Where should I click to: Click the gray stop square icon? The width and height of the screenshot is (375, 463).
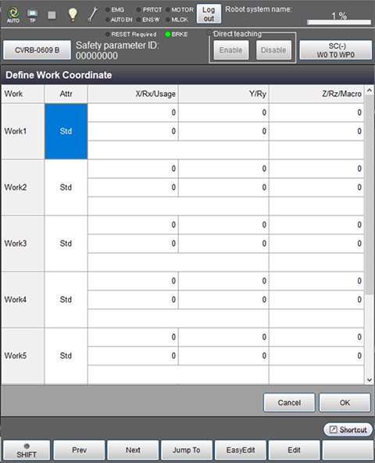[x=52, y=15]
